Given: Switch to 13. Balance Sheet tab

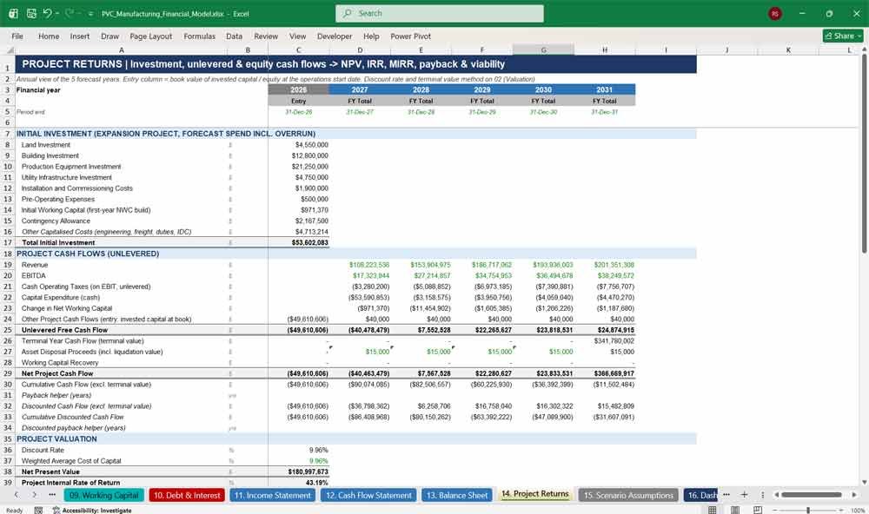Looking at the screenshot, I should click(457, 495).
